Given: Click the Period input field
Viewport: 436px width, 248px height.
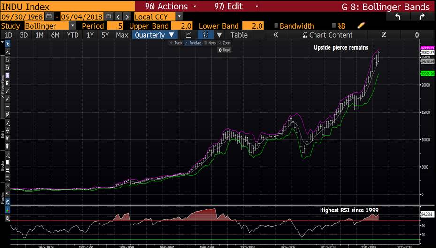Looking at the screenshot, I should (116, 26).
